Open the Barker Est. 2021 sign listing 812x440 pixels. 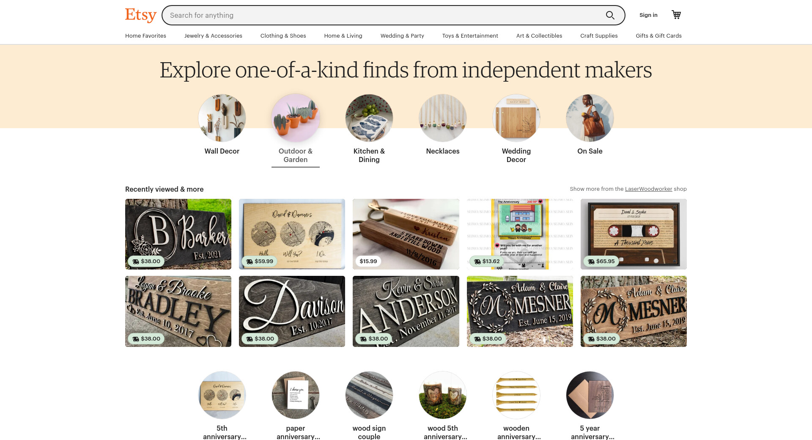(178, 234)
